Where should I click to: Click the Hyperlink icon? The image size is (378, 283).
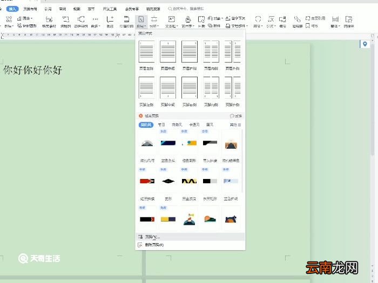point(297,22)
